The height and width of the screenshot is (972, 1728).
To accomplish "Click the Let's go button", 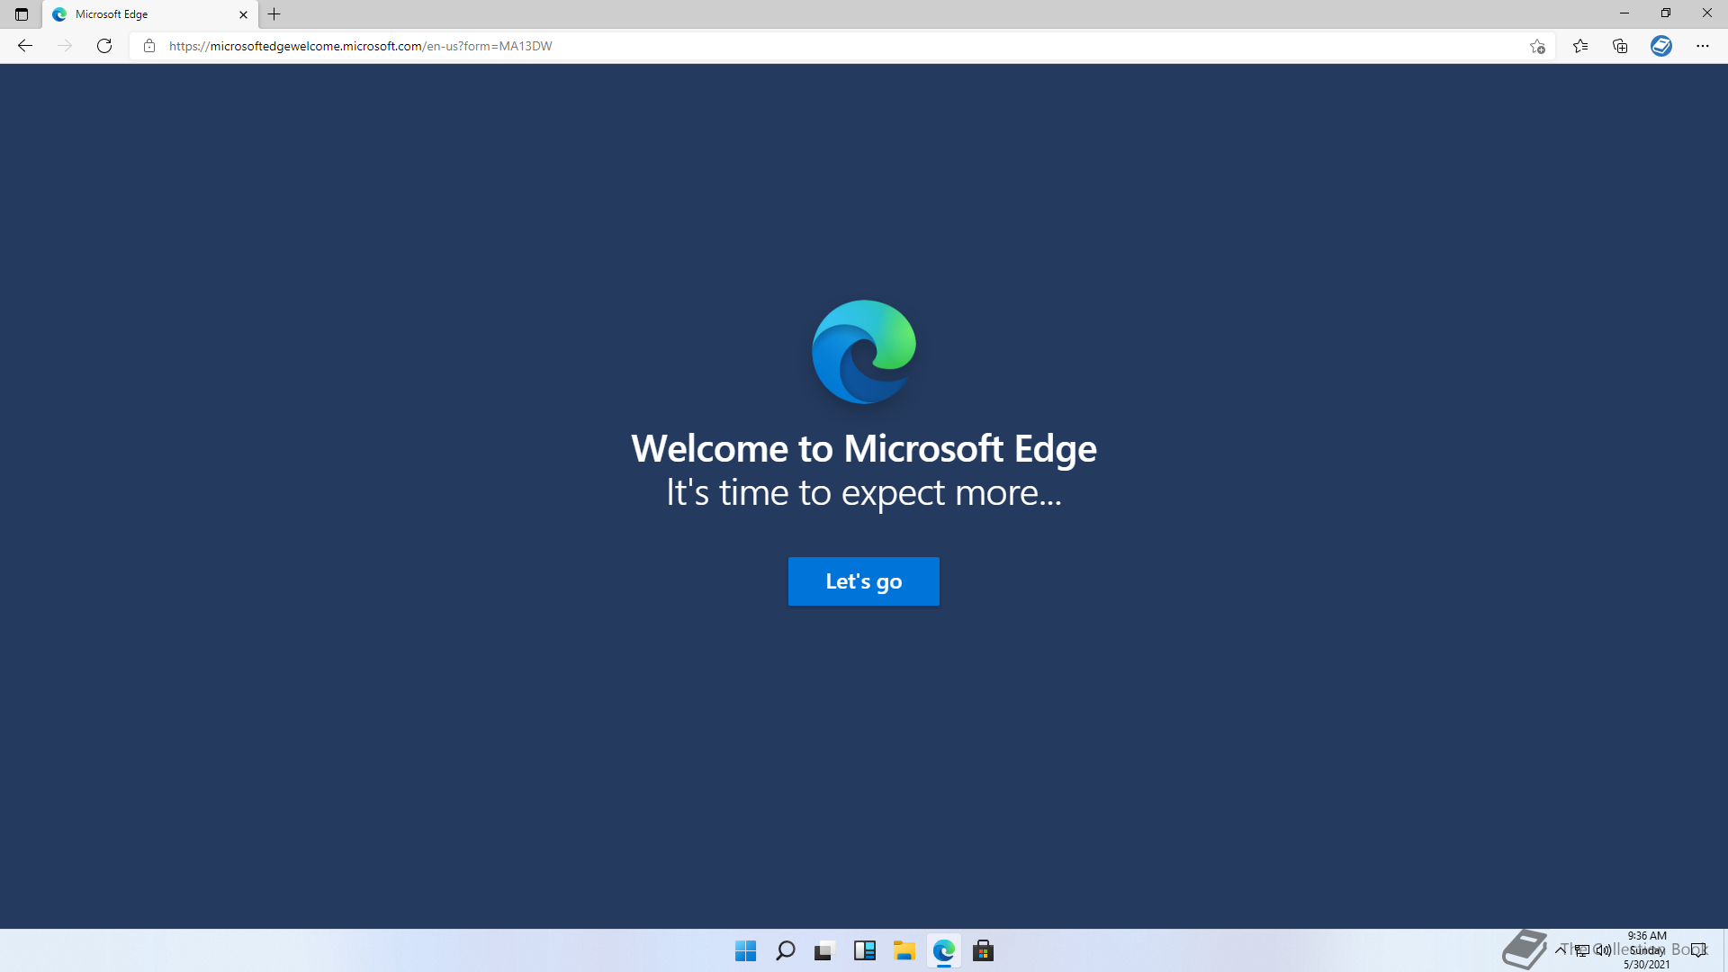I will point(863,581).
